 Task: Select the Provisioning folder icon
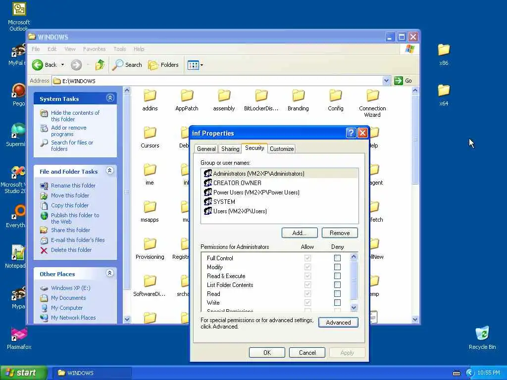point(150,244)
